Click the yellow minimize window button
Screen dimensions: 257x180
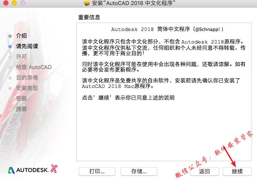[x=14, y=3]
